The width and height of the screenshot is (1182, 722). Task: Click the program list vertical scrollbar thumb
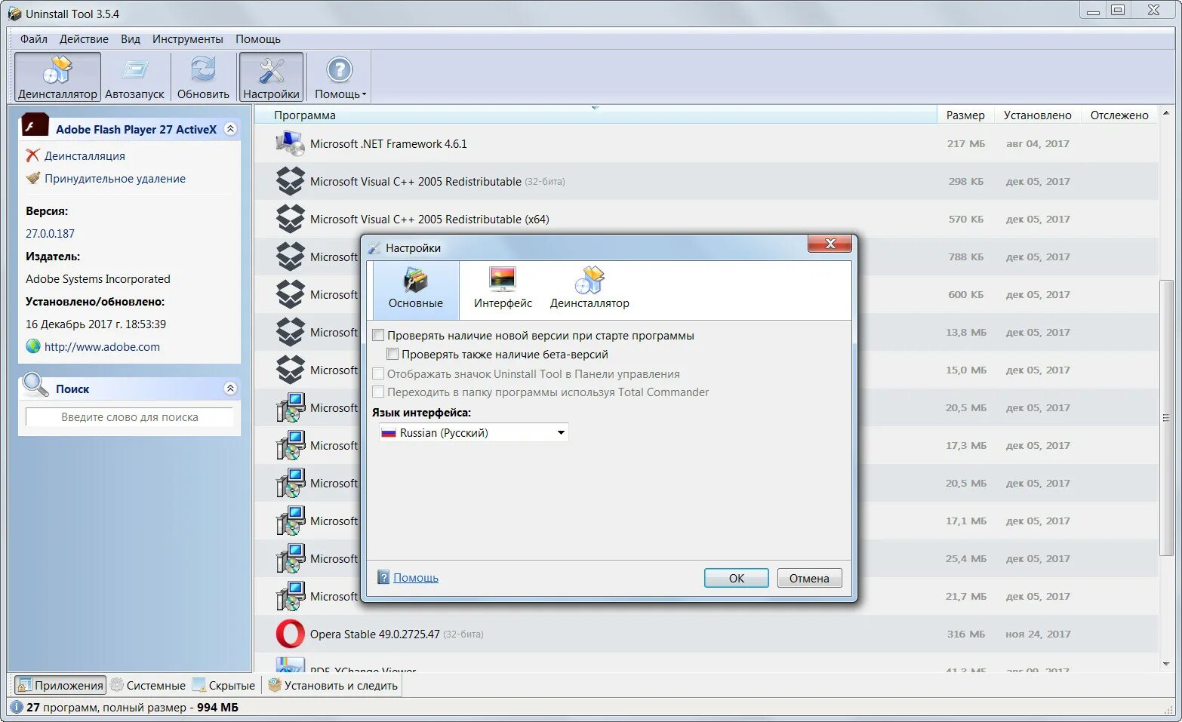point(1166,417)
